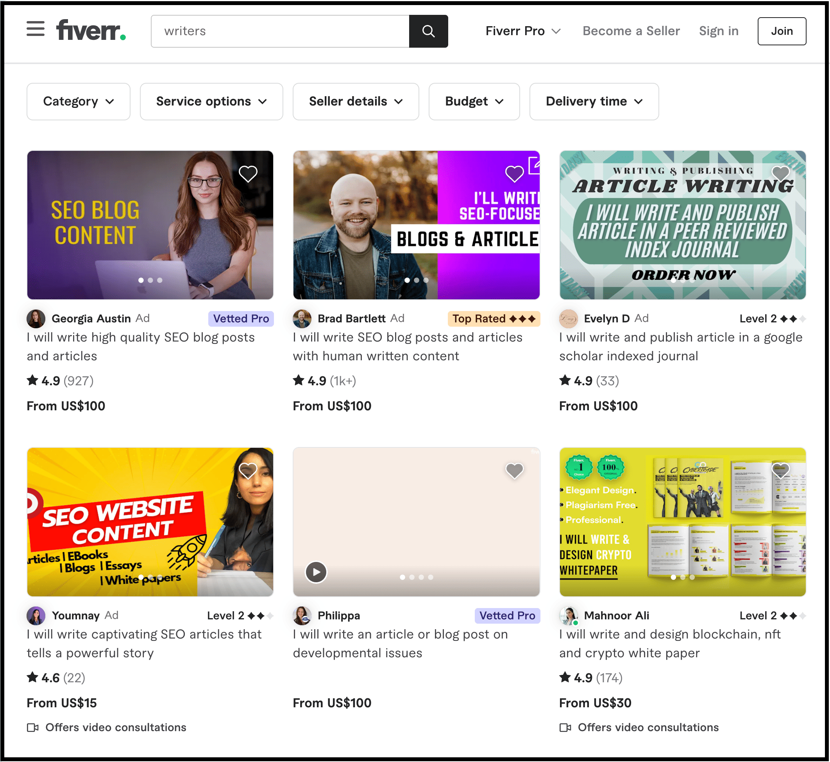Open the hamburger menu icon

click(x=36, y=29)
